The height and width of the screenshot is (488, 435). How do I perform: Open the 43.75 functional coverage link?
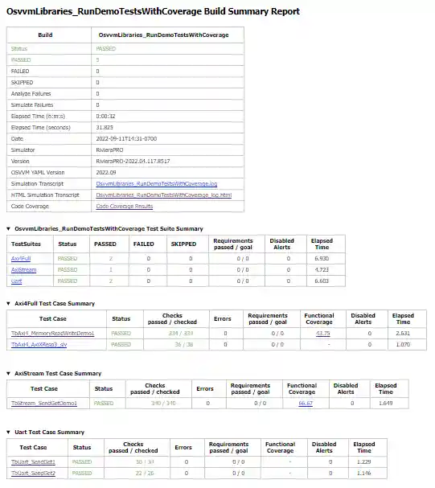click(323, 334)
